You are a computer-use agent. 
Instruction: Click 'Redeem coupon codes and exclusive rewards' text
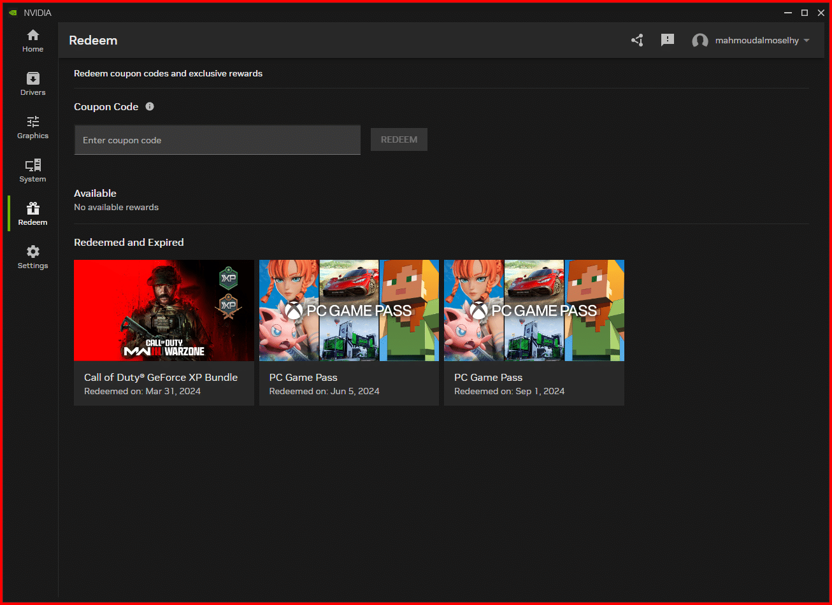pyautogui.click(x=168, y=73)
